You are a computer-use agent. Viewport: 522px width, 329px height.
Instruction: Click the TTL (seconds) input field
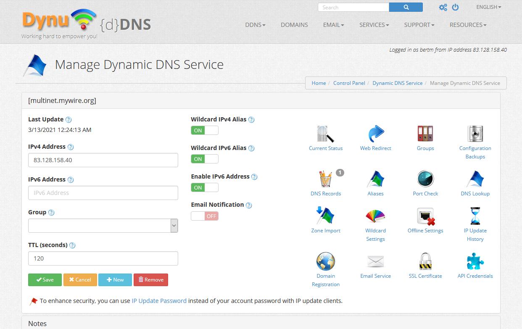103,258
